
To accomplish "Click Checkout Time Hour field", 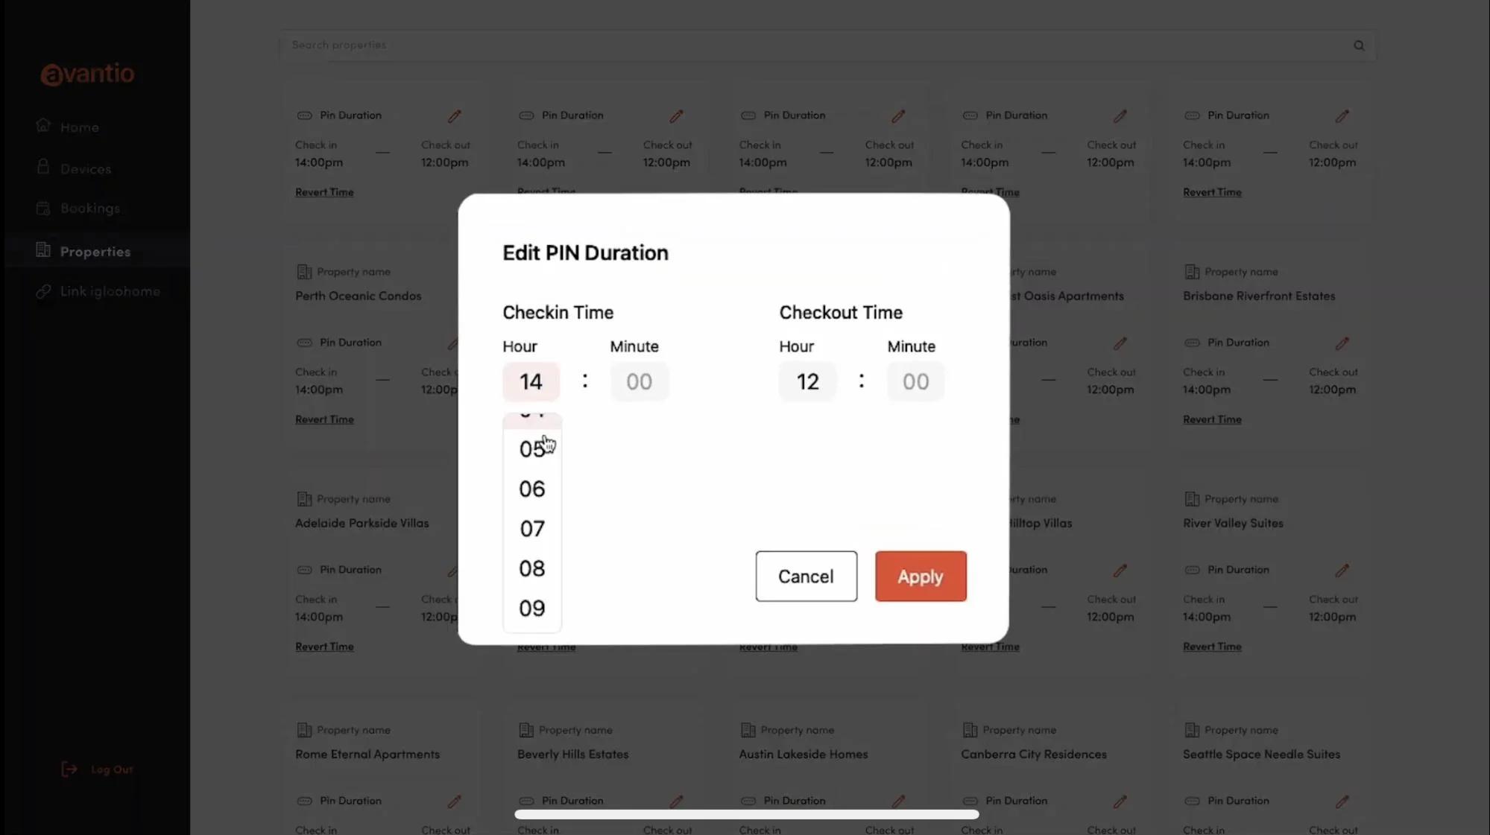I will [807, 381].
